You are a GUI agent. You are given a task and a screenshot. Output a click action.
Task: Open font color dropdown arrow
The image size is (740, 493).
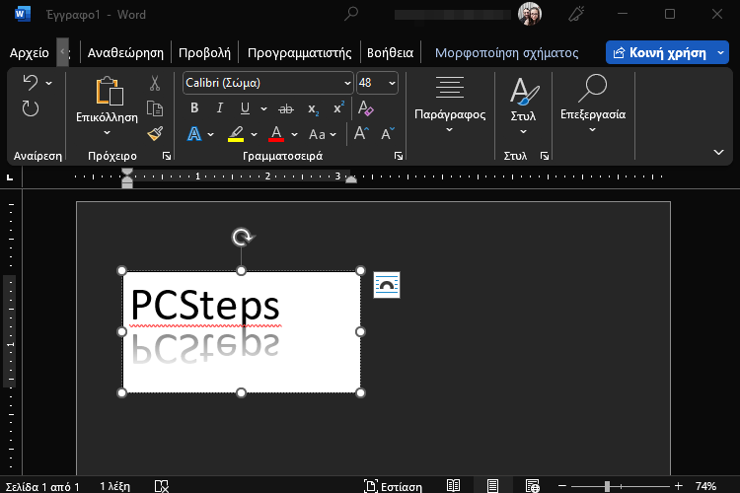(294, 134)
